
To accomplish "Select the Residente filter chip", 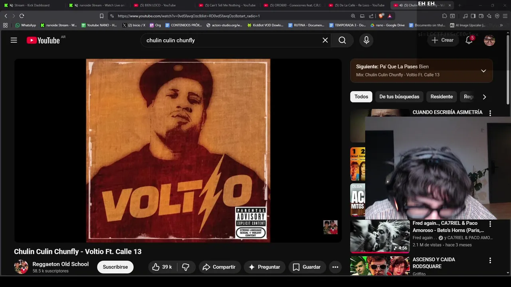I will [442, 97].
